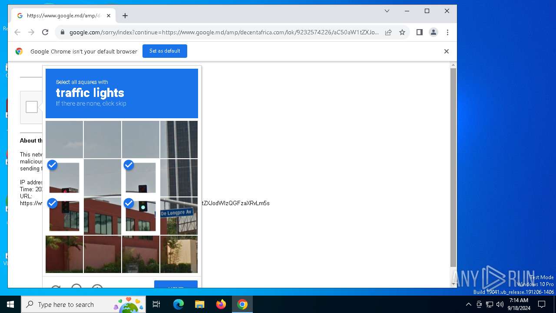This screenshot has width=556, height=313.
Task: Select the bottom-left tile with plants
Action: (64, 254)
